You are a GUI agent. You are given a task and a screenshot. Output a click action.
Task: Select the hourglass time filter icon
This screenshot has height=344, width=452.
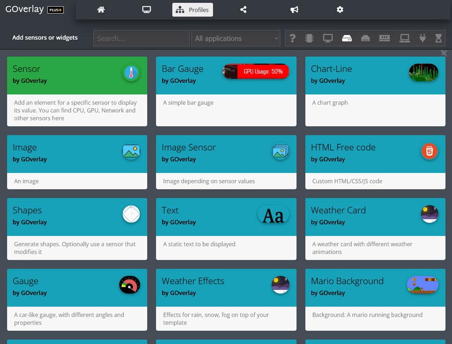coord(439,38)
